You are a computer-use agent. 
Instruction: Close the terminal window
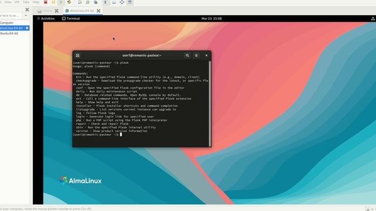pyautogui.click(x=206, y=55)
